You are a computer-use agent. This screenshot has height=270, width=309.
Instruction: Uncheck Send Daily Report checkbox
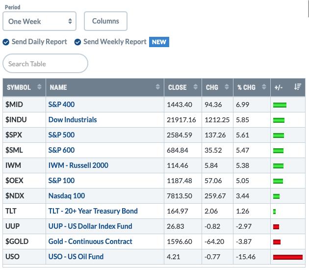click(6, 42)
